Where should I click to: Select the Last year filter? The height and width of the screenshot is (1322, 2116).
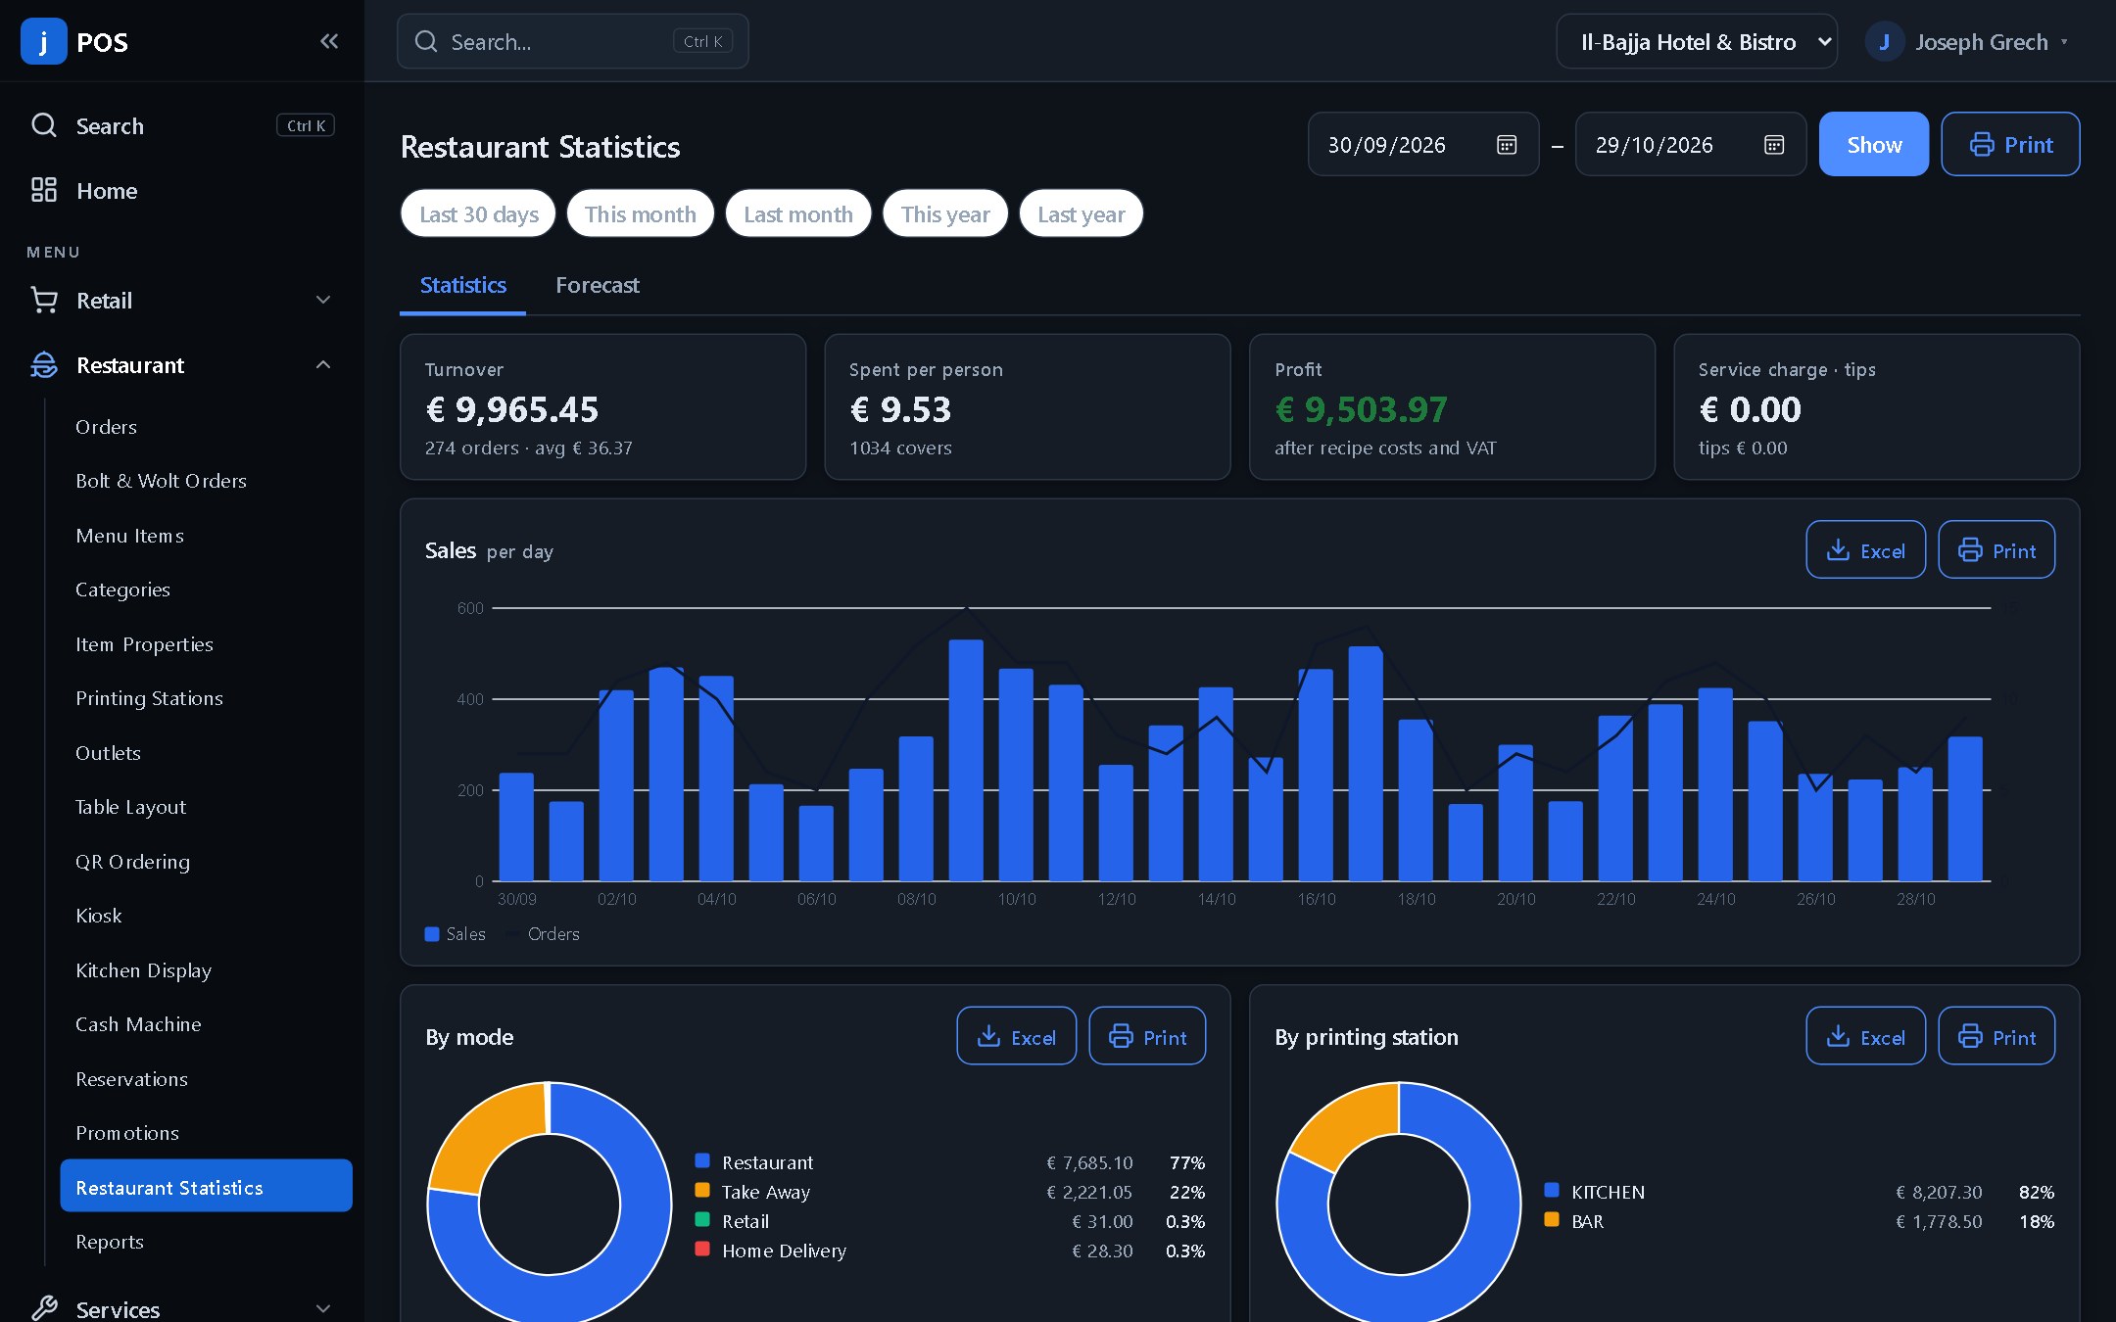1081,213
